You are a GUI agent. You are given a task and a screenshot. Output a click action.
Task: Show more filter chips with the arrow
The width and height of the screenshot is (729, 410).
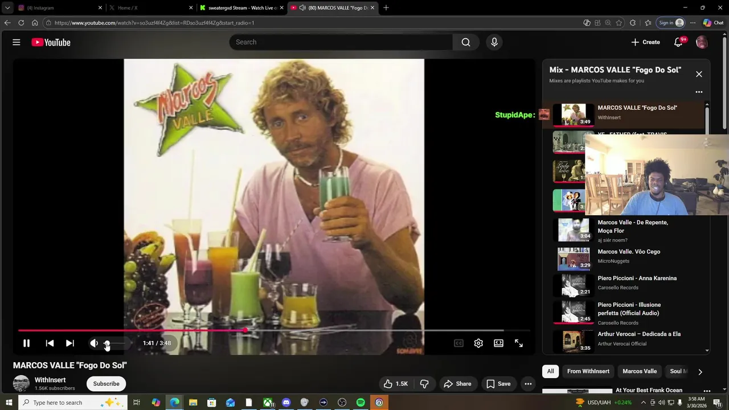point(700,372)
